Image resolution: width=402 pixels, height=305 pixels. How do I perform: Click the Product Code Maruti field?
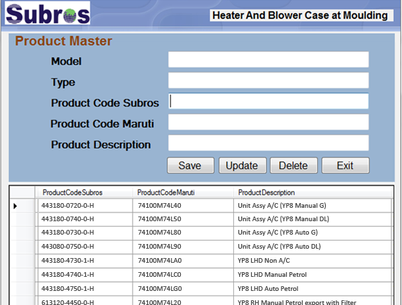pos(269,122)
